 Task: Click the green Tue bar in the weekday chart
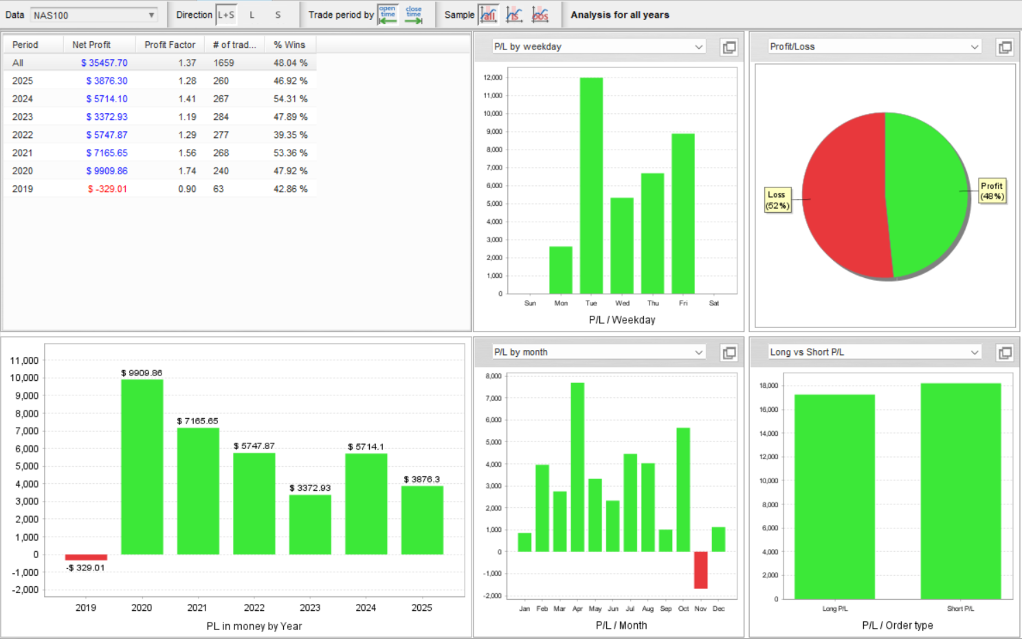click(591, 185)
